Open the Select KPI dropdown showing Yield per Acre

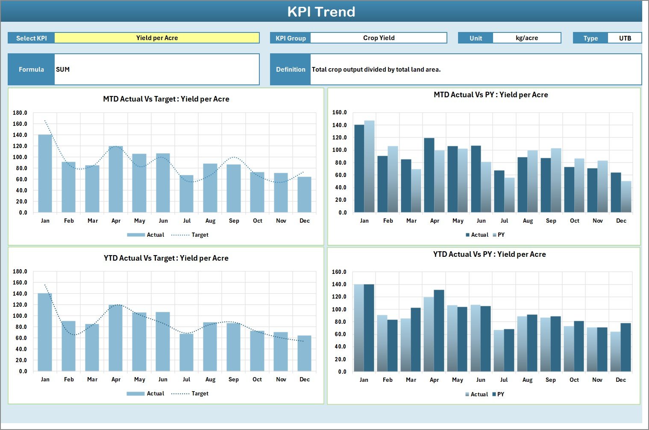pyautogui.click(x=157, y=38)
